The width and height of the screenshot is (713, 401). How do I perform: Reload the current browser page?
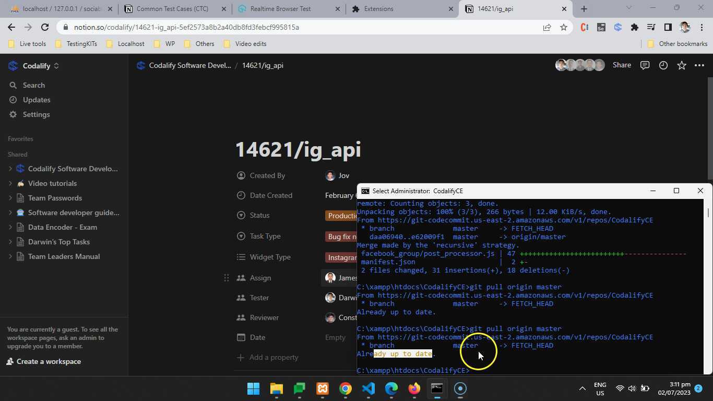pos(45,27)
